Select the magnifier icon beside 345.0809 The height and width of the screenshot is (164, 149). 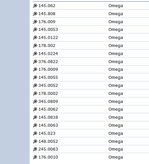35,102
